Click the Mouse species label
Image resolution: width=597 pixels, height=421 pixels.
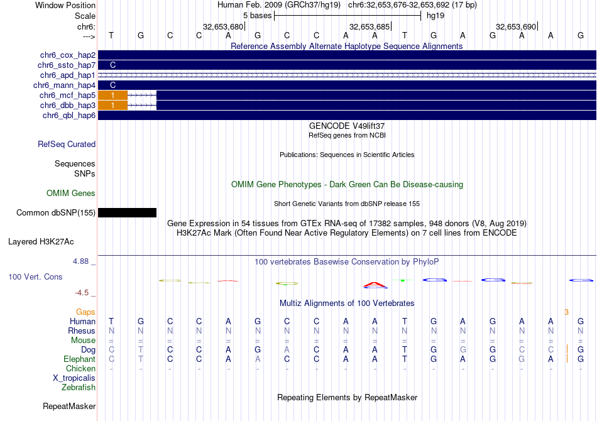pyautogui.click(x=83, y=341)
